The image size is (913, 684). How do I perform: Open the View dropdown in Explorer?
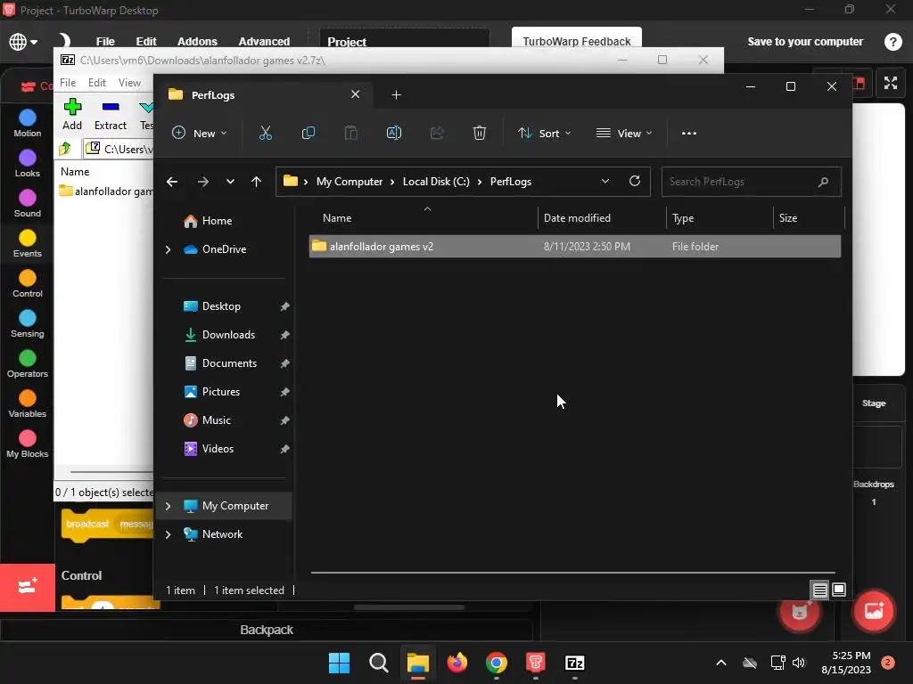624,134
